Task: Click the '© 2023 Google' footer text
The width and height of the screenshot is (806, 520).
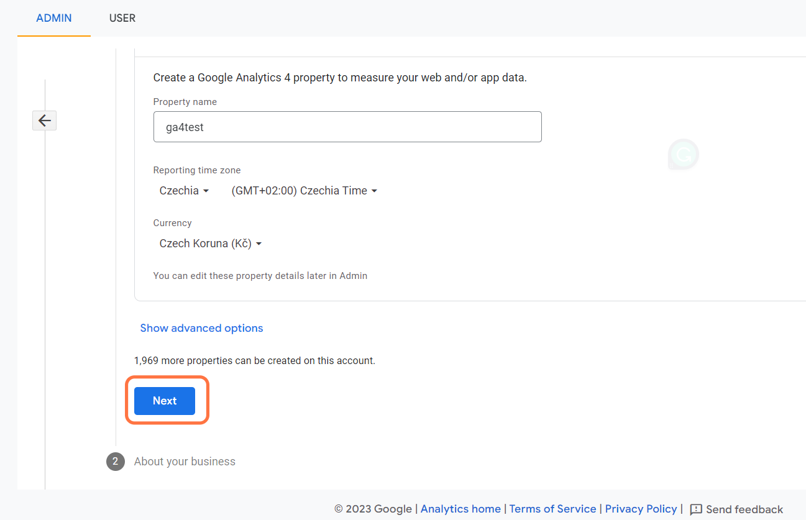Action: (x=373, y=509)
